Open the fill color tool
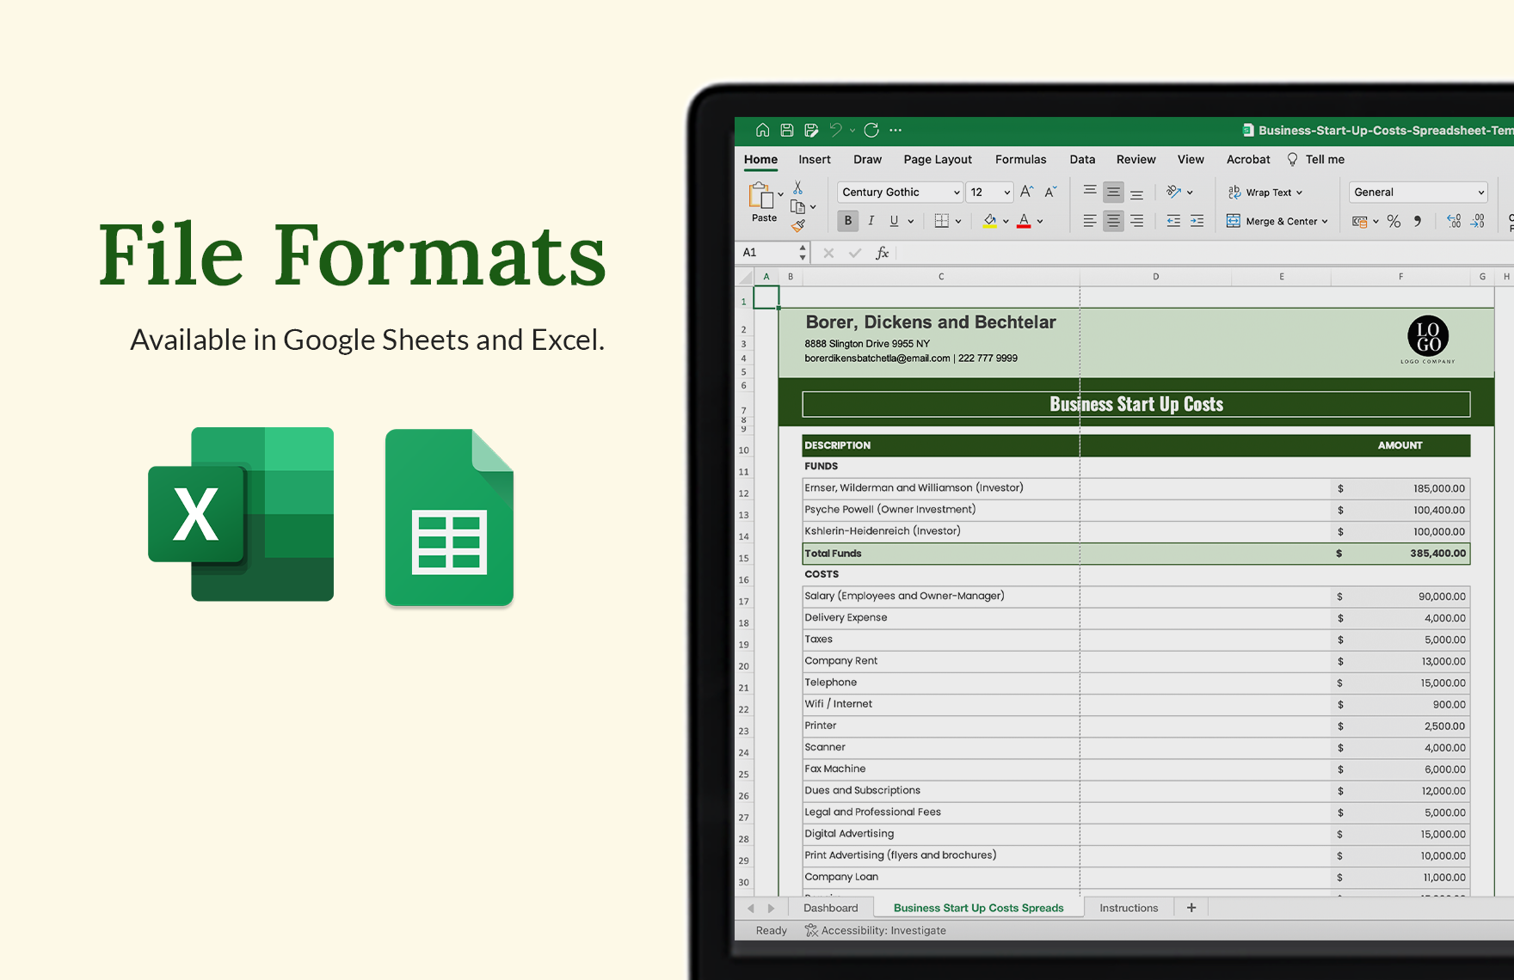This screenshot has height=980, width=1514. pyautogui.click(x=989, y=221)
